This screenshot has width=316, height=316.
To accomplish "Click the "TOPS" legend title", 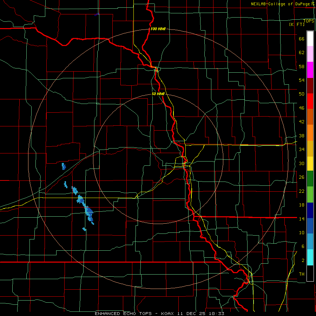I will (x=309, y=21).
